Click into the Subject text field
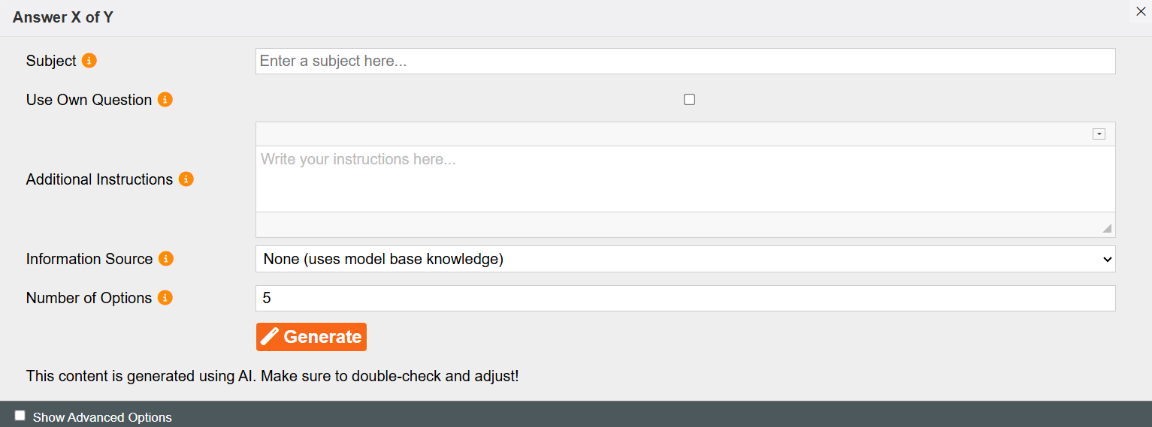Viewport: 1152px width, 427px height. [x=685, y=61]
